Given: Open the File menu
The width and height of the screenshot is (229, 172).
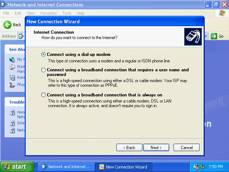Looking at the screenshot, I should click(x=6, y=13).
